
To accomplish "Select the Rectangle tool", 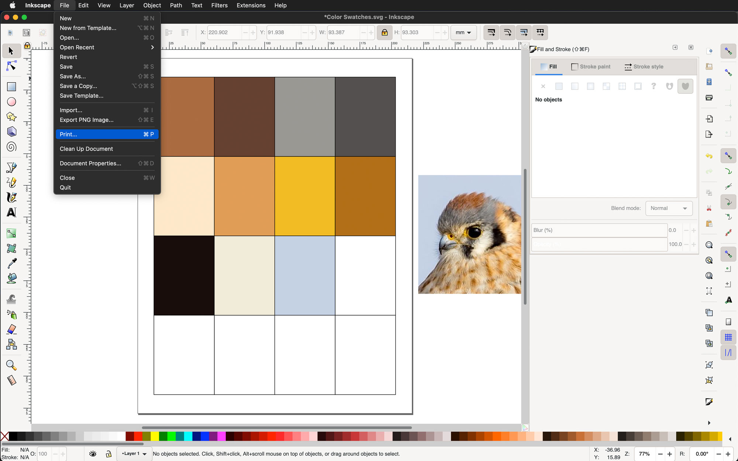I will [11, 86].
